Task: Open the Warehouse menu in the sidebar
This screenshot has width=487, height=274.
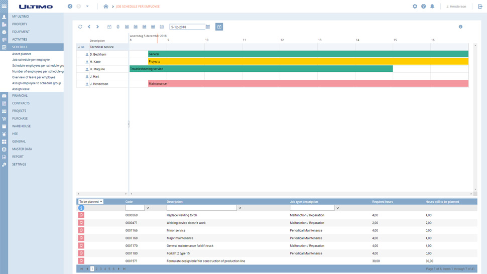Action: tap(21, 126)
